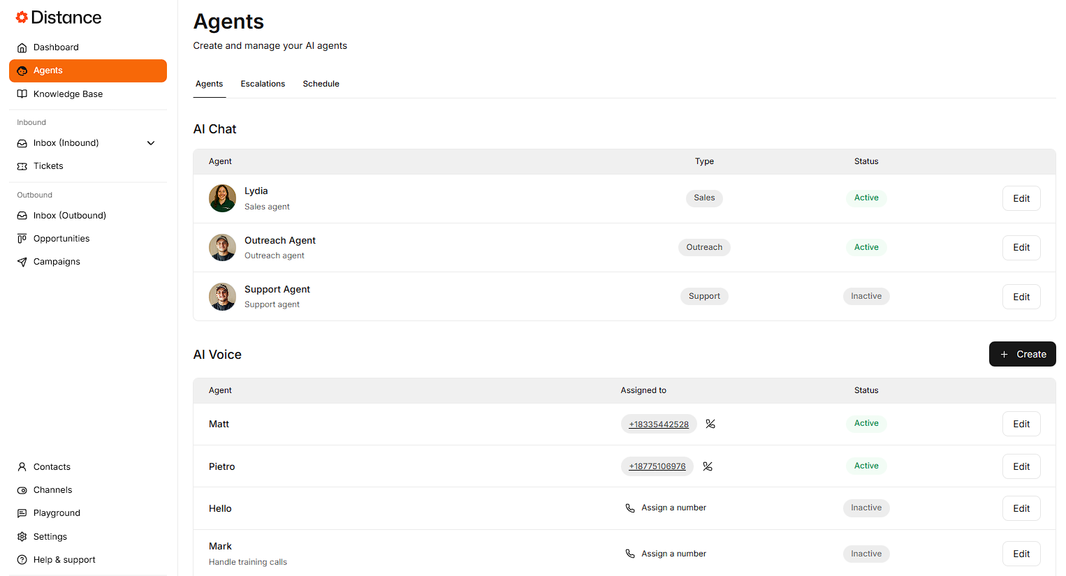Image resolution: width=1066 pixels, height=576 pixels.
Task: Edit the Support Agent row
Action: 1021,297
